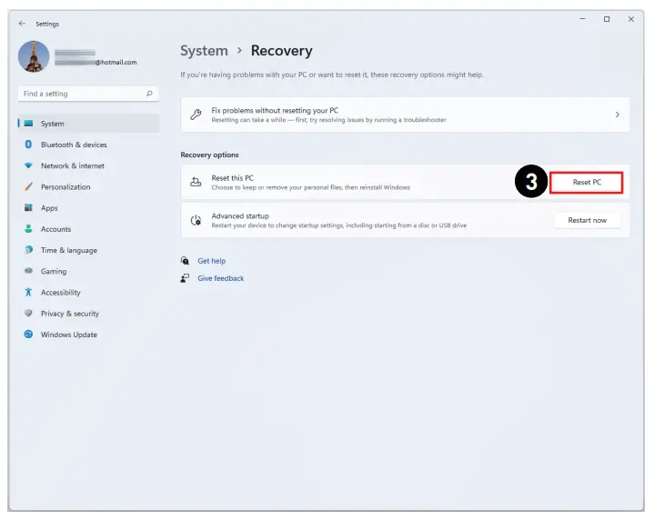Click the Time & language globe icon
The width and height of the screenshot is (654, 520).
pyautogui.click(x=28, y=250)
